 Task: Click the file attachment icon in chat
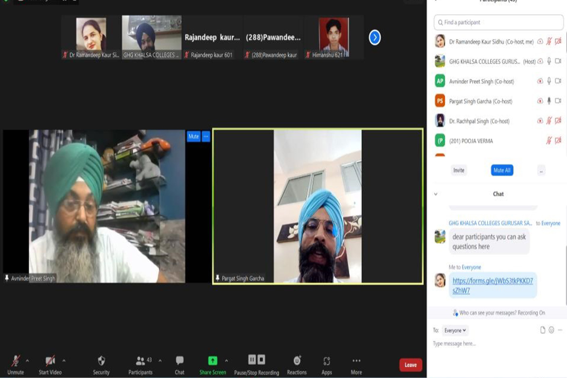542,330
